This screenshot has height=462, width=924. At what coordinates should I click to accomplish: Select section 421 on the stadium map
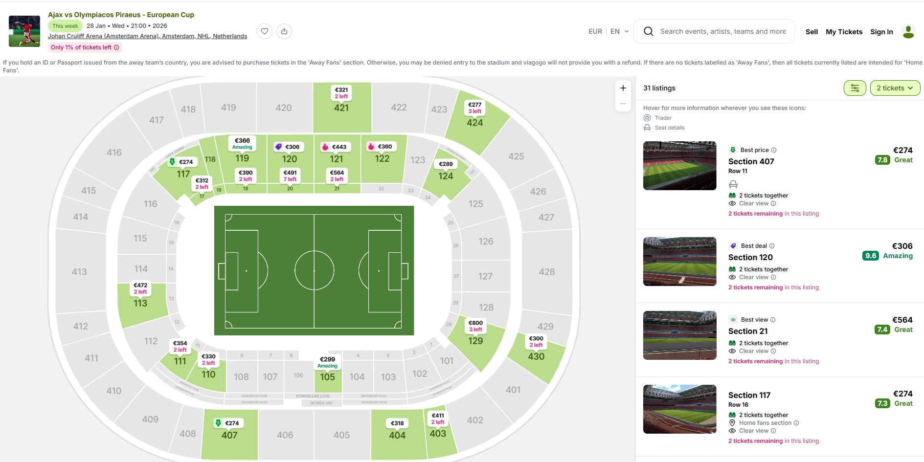coord(341,108)
